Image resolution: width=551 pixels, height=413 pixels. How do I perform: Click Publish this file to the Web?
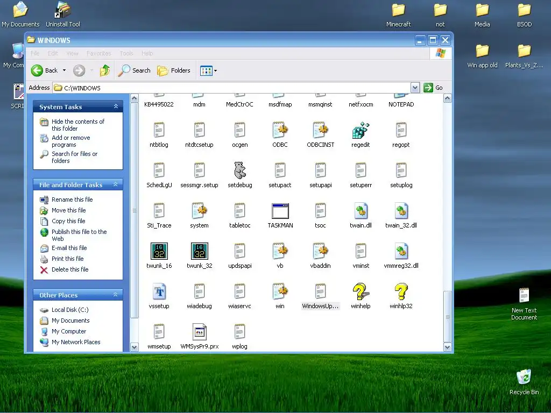[79, 236]
